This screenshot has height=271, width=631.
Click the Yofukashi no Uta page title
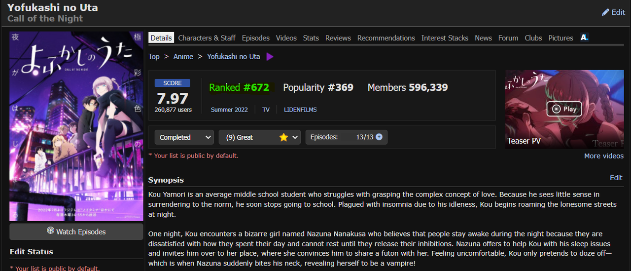pyautogui.click(x=53, y=7)
